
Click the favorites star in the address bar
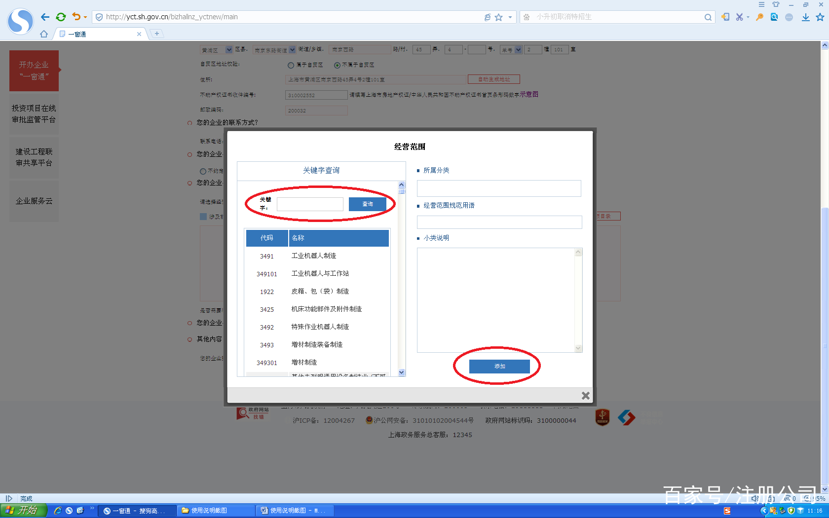tap(499, 16)
